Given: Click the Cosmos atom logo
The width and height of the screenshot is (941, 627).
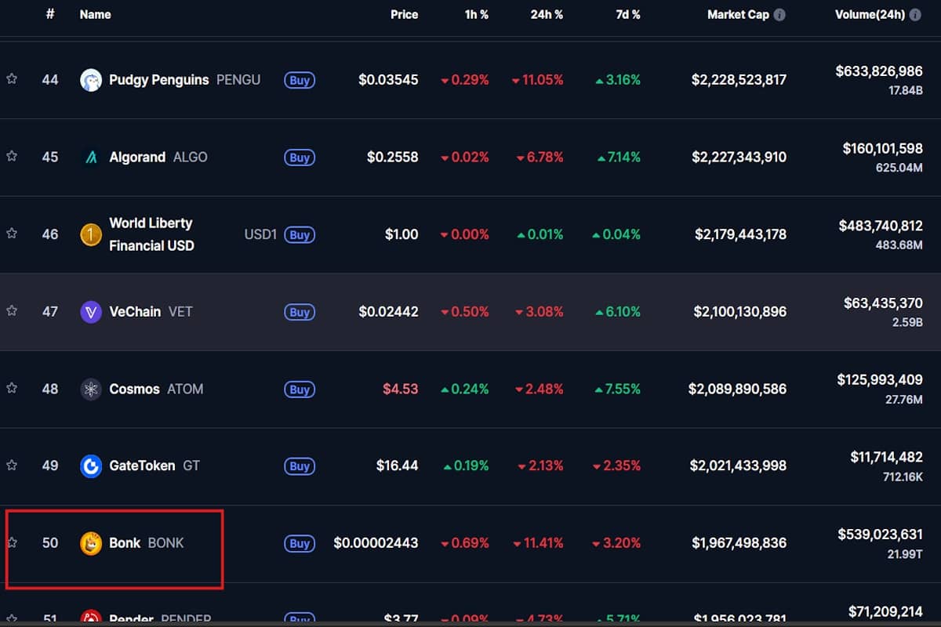Looking at the screenshot, I should (x=91, y=389).
